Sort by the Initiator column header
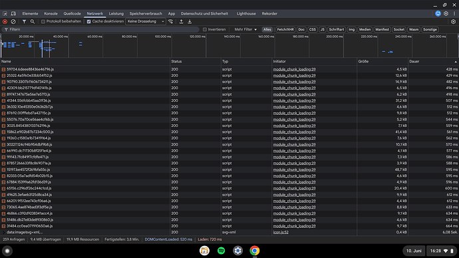This screenshot has height=258, width=459. click(x=315, y=62)
